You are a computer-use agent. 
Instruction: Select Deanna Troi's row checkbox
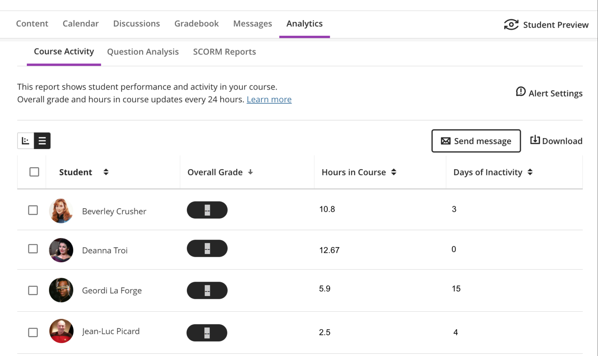(x=33, y=249)
